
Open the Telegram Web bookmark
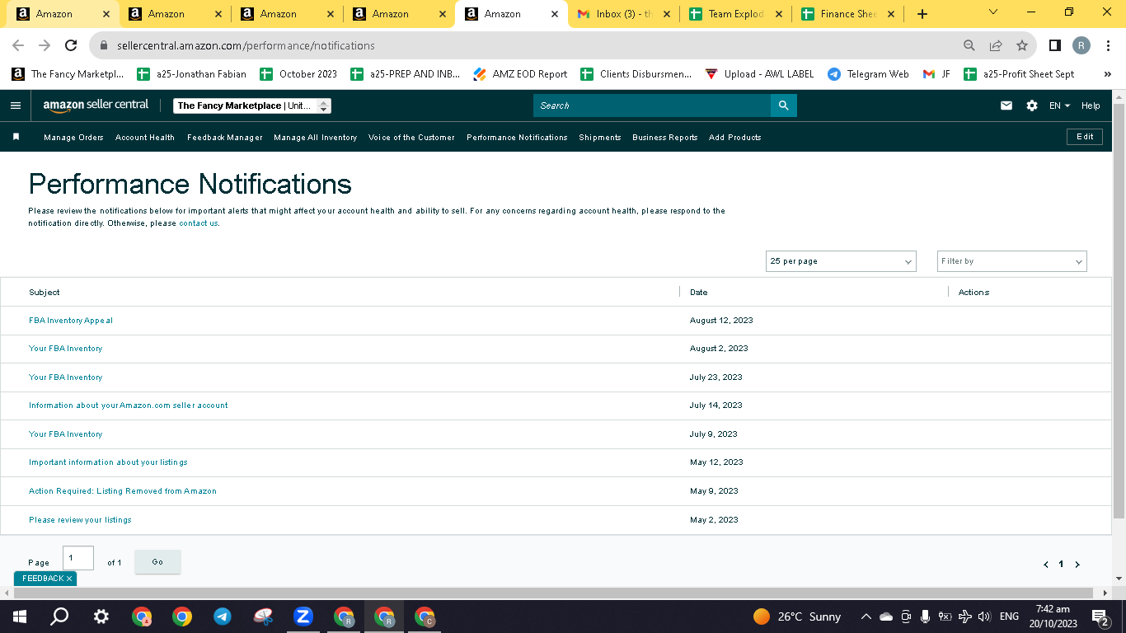pos(868,74)
